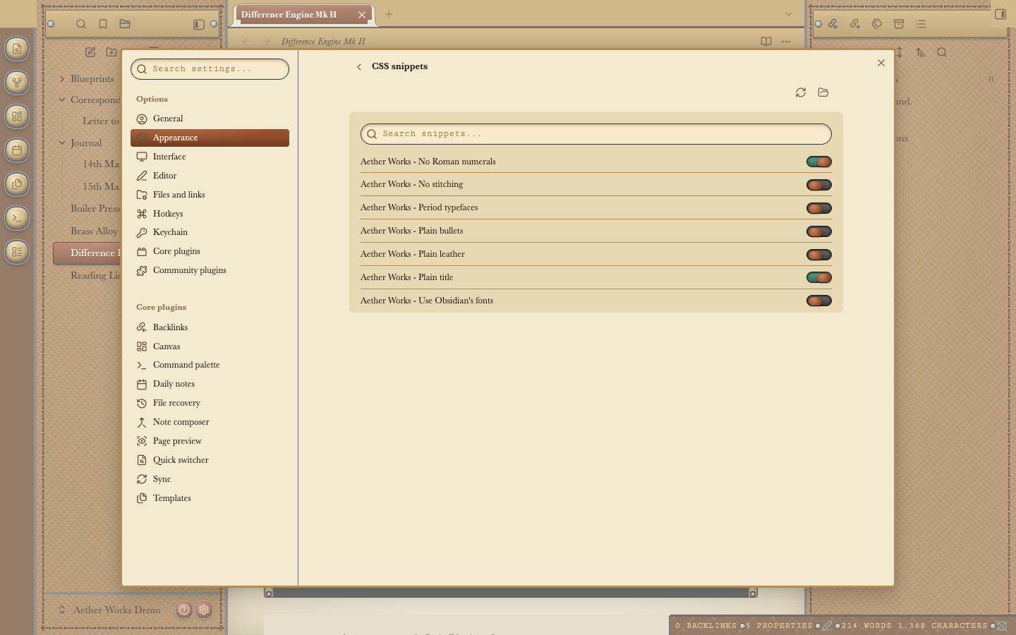The height and width of the screenshot is (635, 1016).
Task: Create a new canvas from the ribbon
Action: point(17,116)
